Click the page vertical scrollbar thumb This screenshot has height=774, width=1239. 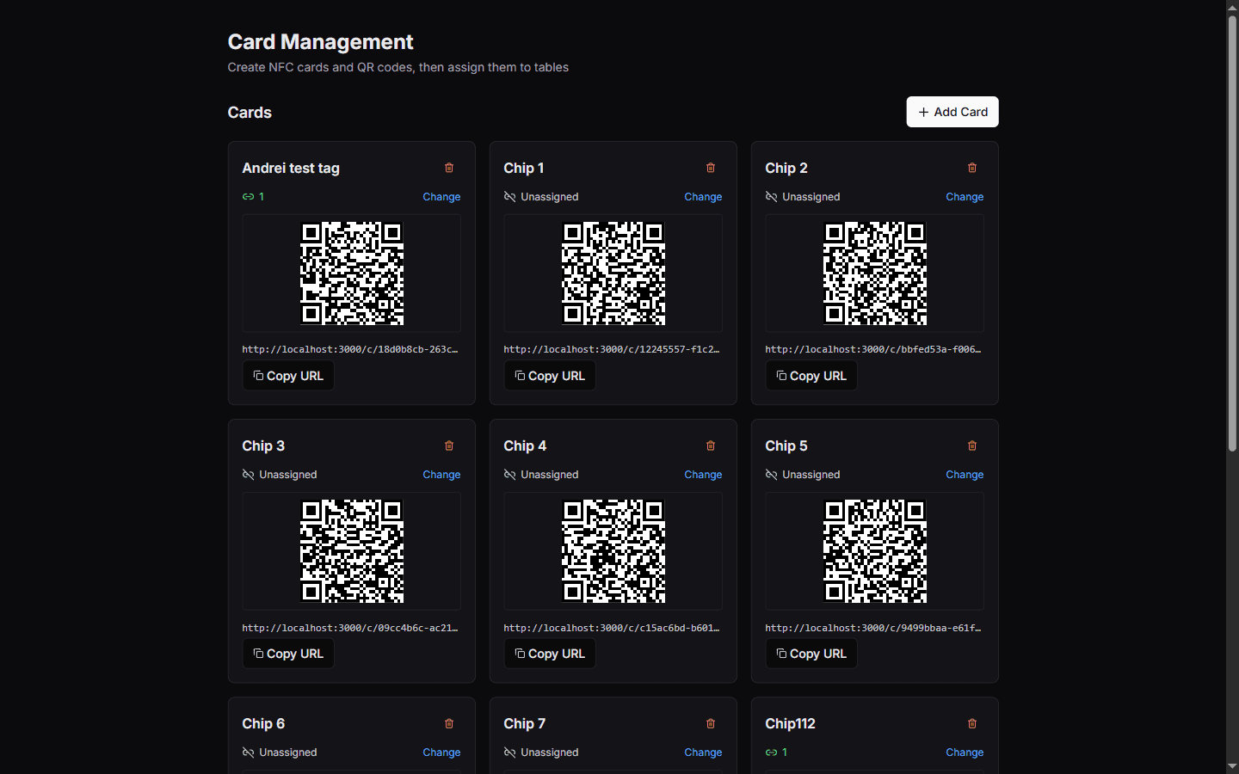1232,233
